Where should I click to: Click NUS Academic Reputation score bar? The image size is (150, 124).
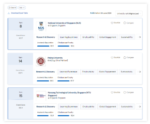coord(43,46)
